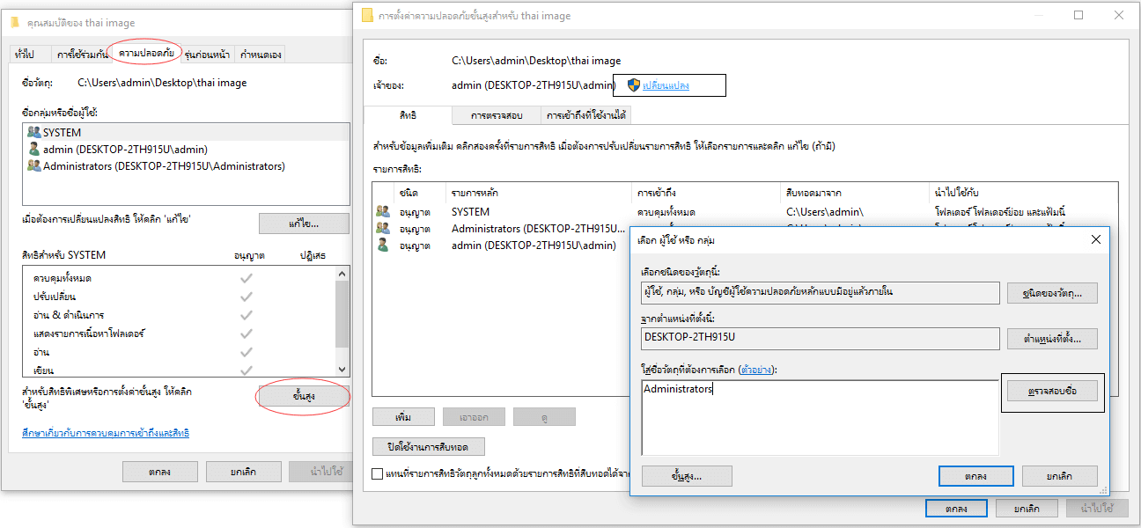
Task: Click ตำแหน่งที่ตั้ง to change search location
Action: click(1054, 339)
